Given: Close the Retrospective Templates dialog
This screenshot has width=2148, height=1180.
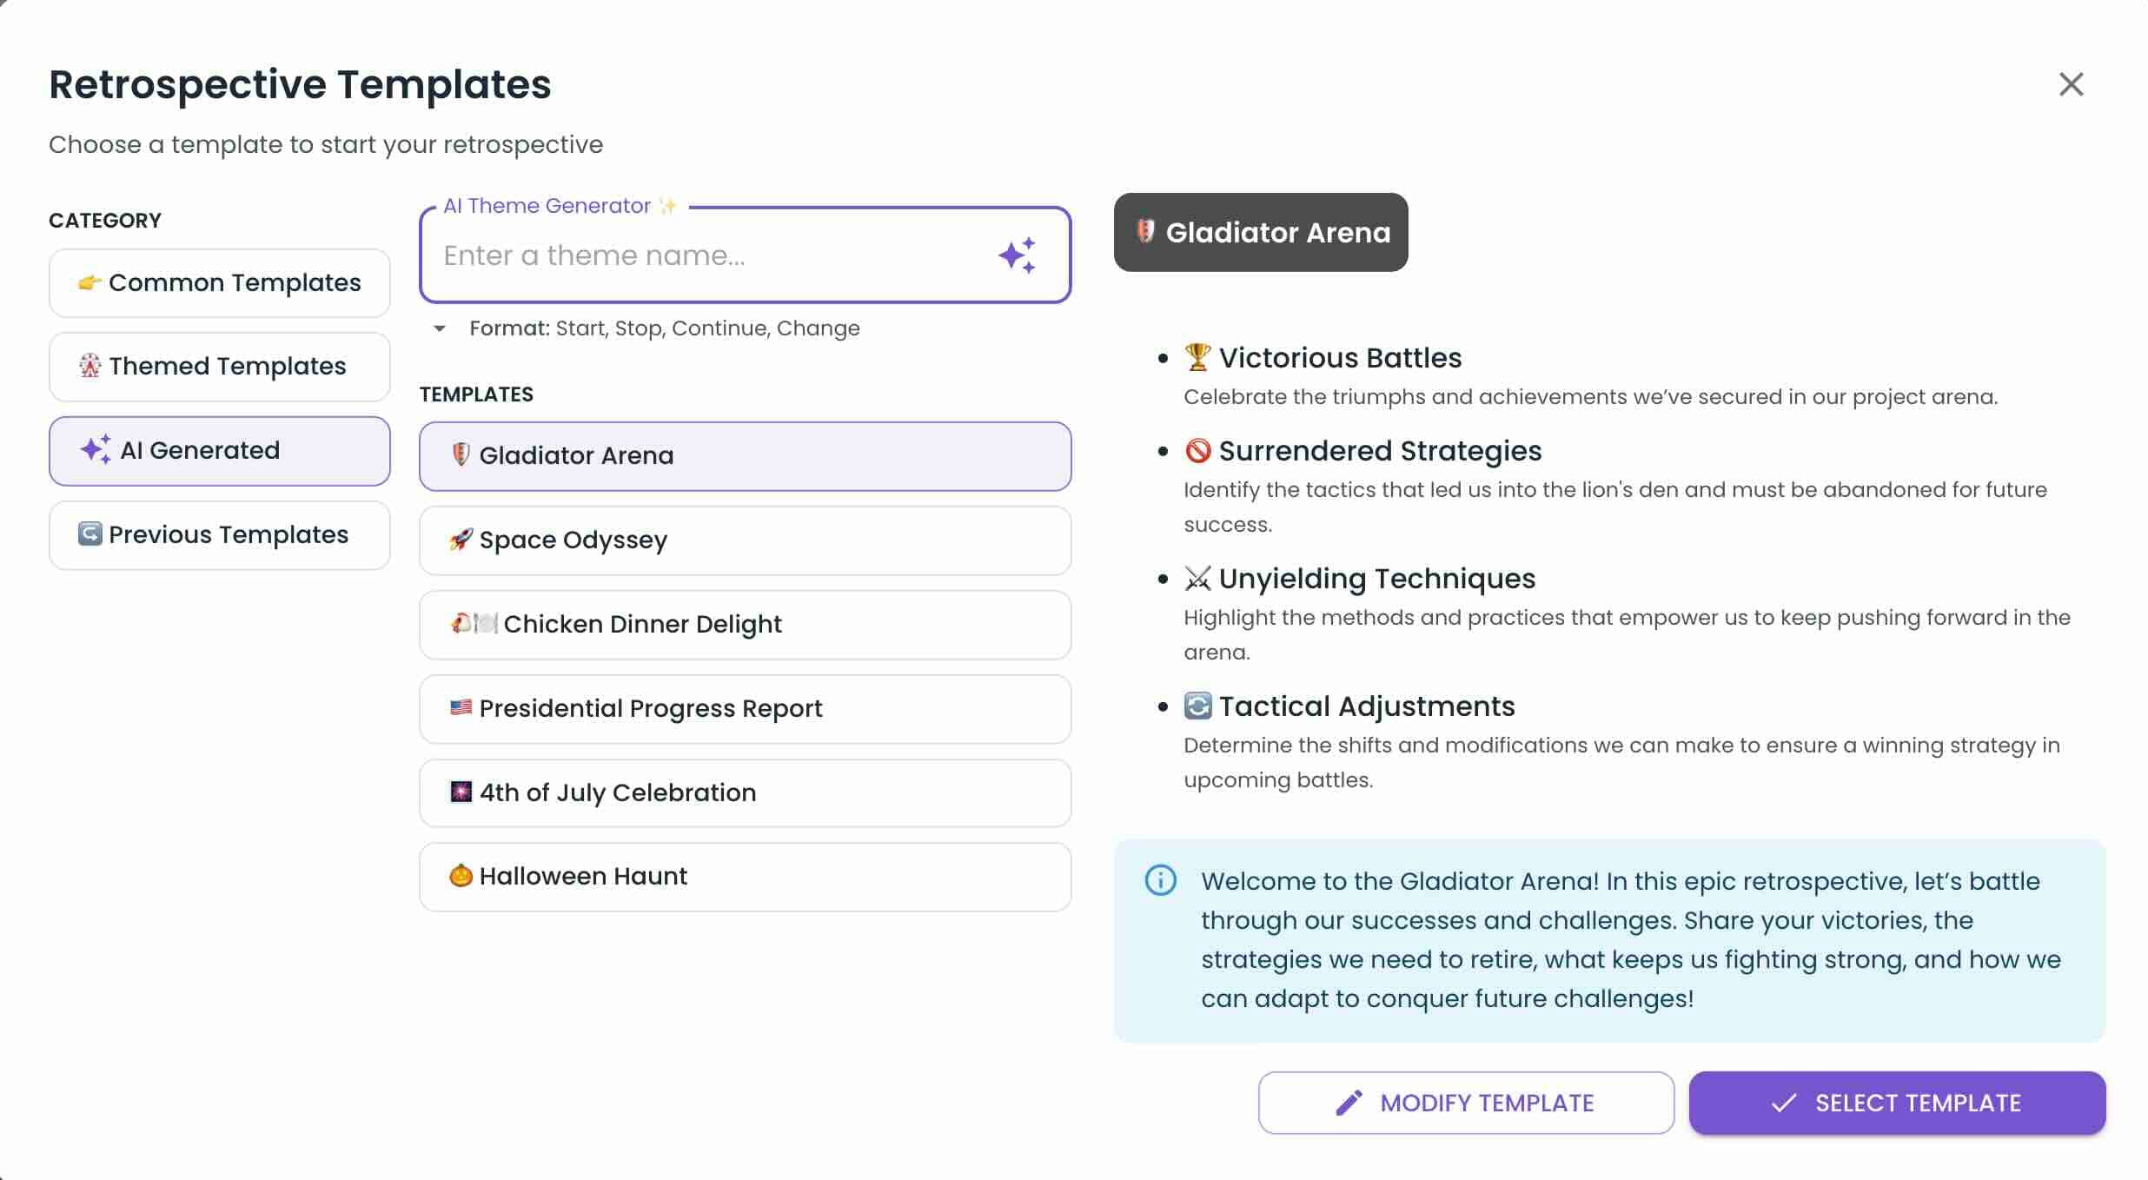Looking at the screenshot, I should coord(2071,84).
